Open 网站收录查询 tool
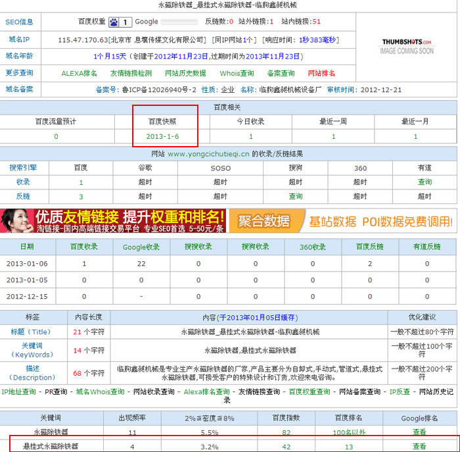The width and height of the screenshot is (460, 452). pos(154,391)
